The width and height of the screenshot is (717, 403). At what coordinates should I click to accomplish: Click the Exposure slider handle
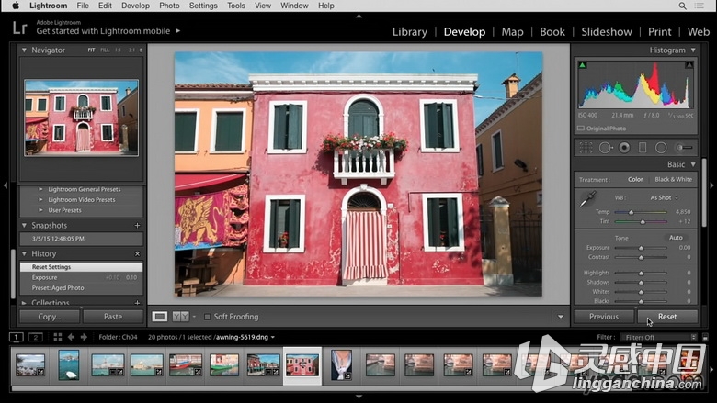click(641, 248)
